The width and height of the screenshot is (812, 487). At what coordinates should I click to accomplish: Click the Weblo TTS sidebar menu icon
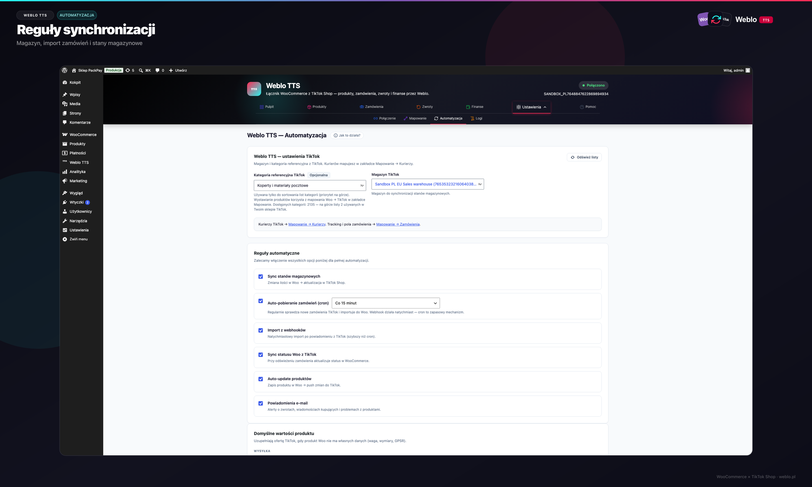tap(65, 161)
